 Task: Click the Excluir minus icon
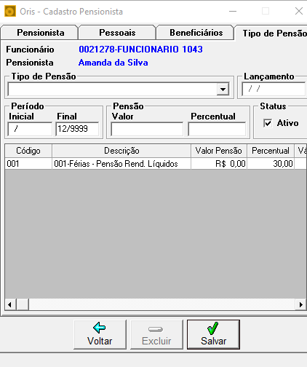[156, 329]
